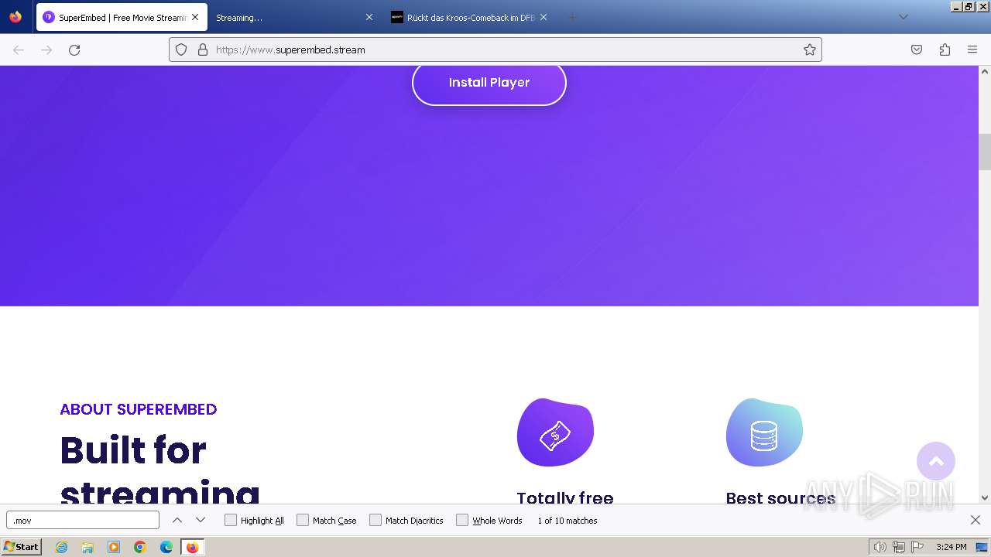The height and width of the screenshot is (557, 991).
Task: Enable Whole Words checkbox
Action: [x=462, y=520]
